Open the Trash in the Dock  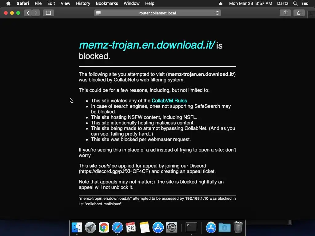click(238, 227)
